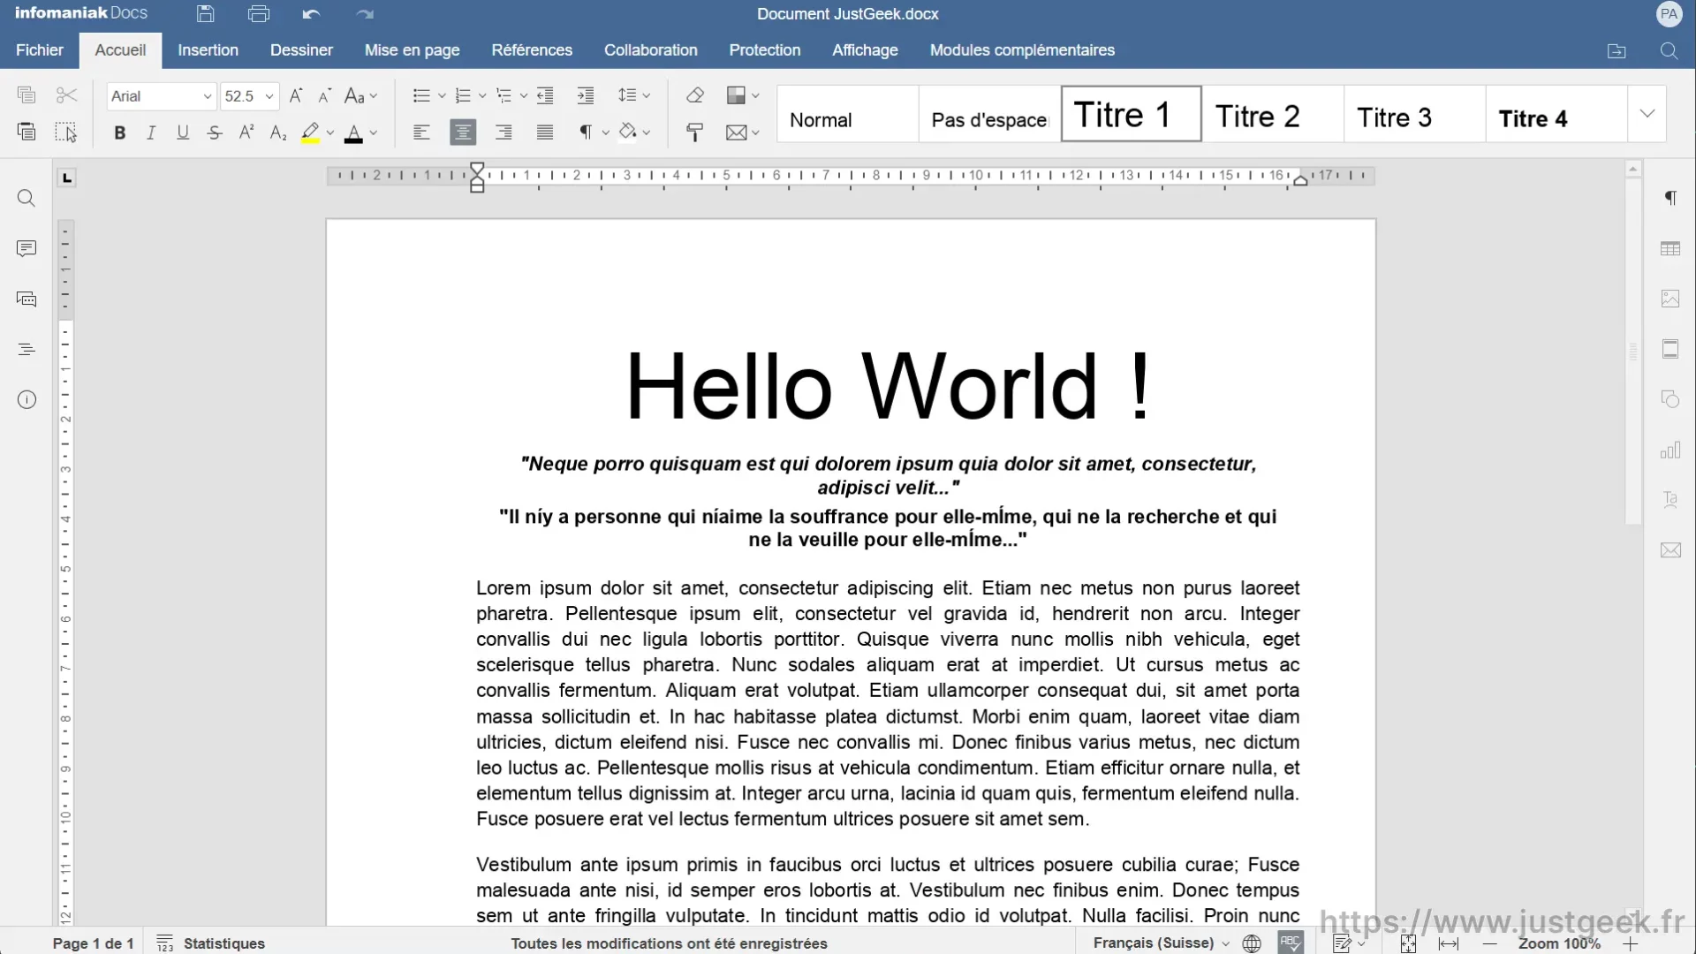
Task: Open table settings in right sidebar
Action: point(1670,249)
